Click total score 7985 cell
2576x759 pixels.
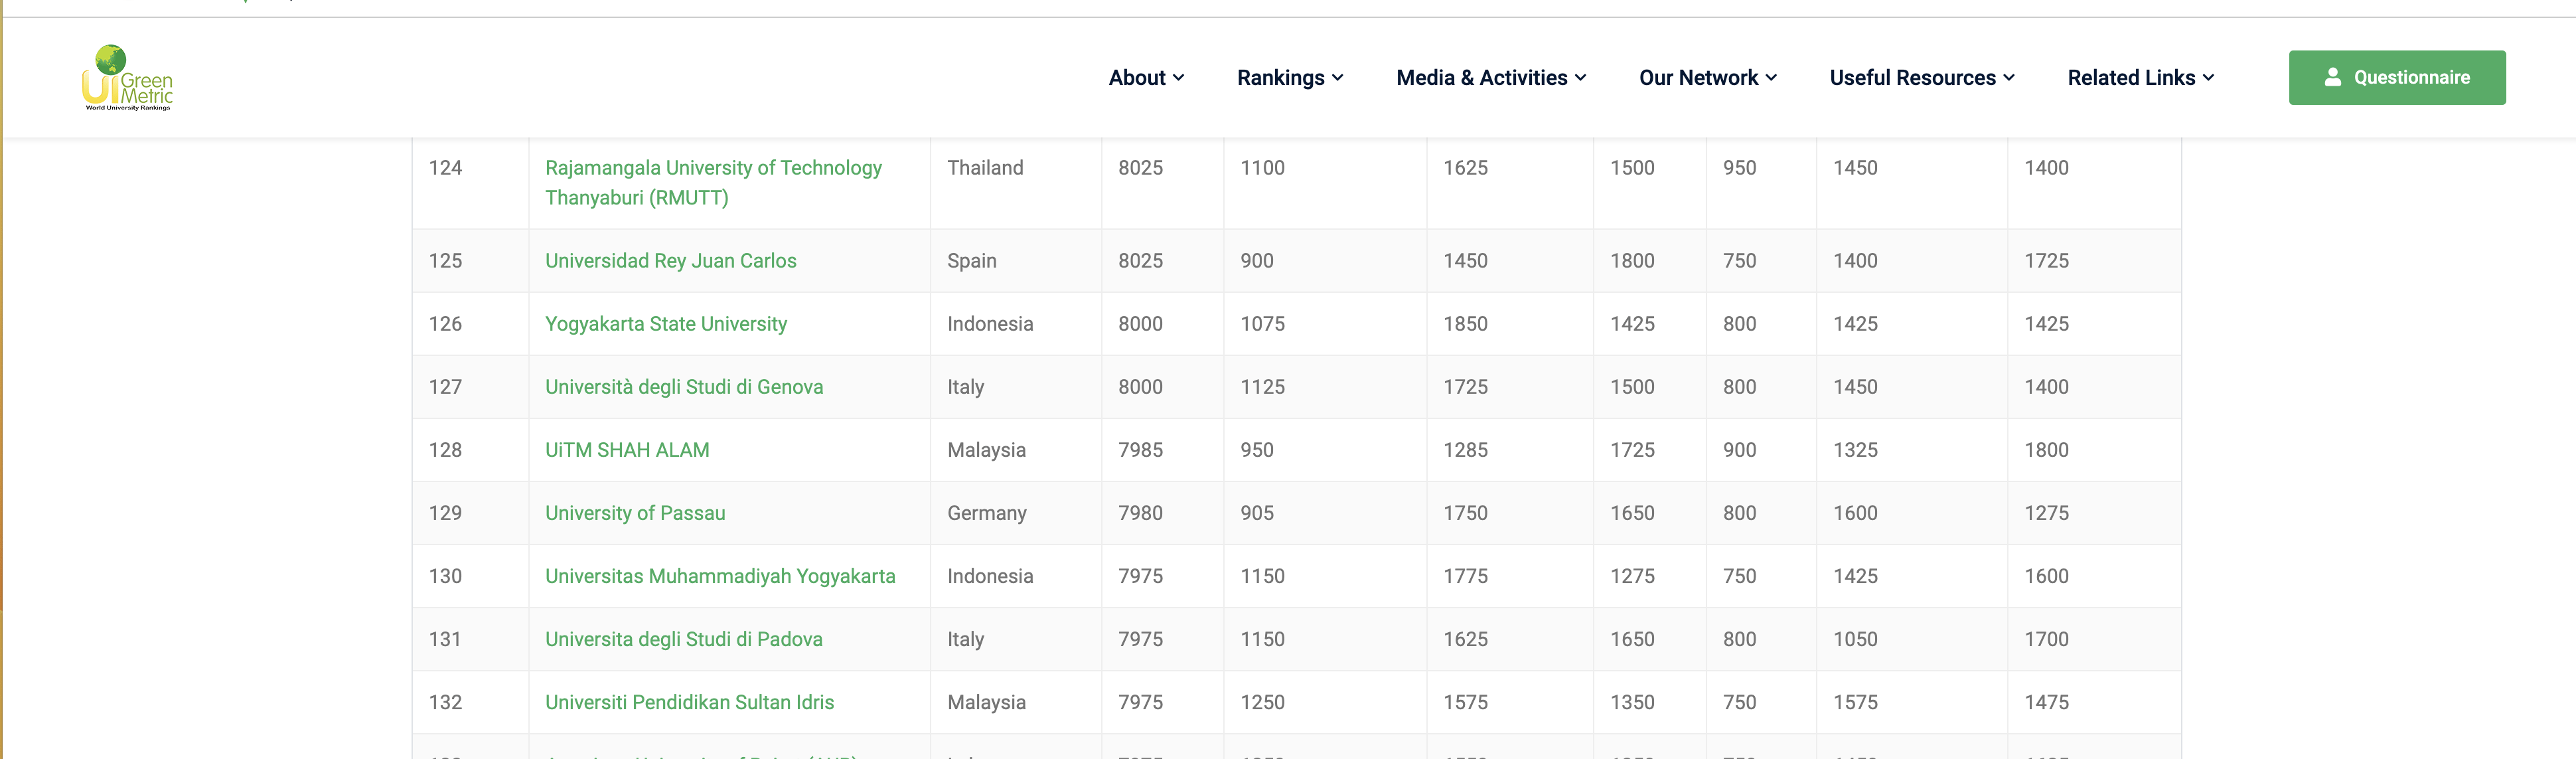point(1162,450)
